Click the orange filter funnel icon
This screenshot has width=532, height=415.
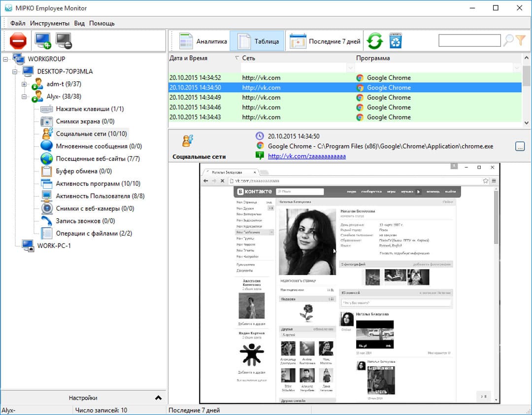click(x=520, y=41)
